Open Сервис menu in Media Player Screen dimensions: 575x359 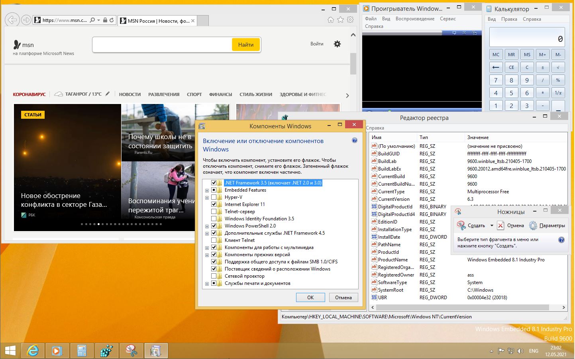448,19
